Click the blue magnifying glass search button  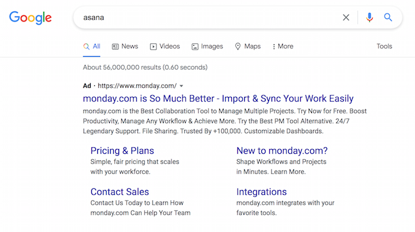click(x=388, y=17)
